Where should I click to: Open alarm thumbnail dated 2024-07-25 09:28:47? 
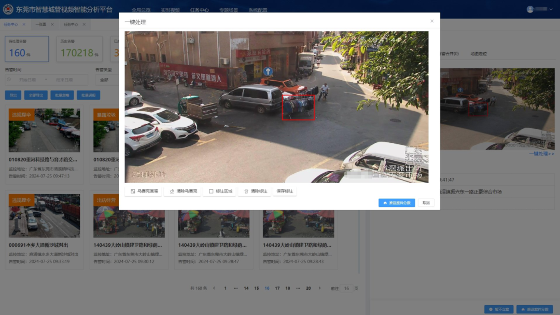point(214,224)
